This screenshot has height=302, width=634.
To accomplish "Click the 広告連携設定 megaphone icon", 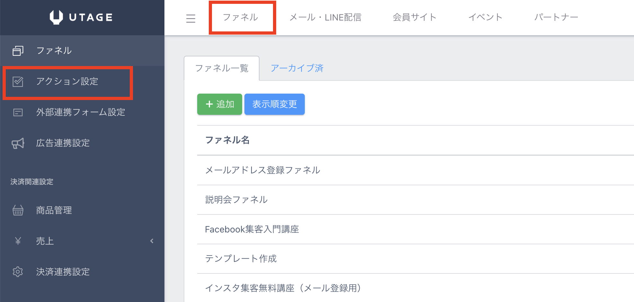I will tap(18, 143).
